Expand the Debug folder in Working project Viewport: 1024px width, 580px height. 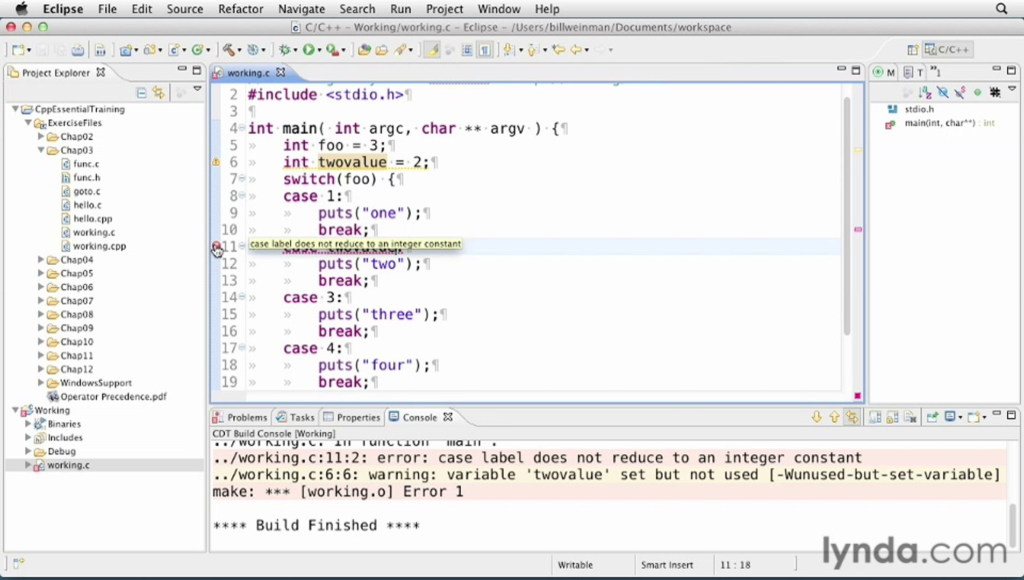(x=28, y=451)
